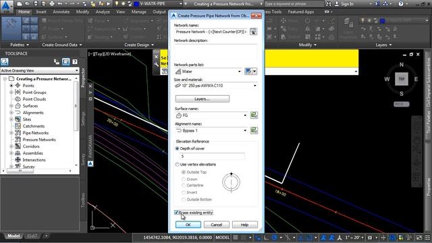Click the Help button in the dialog
432x243 pixels.
click(244, 225)
